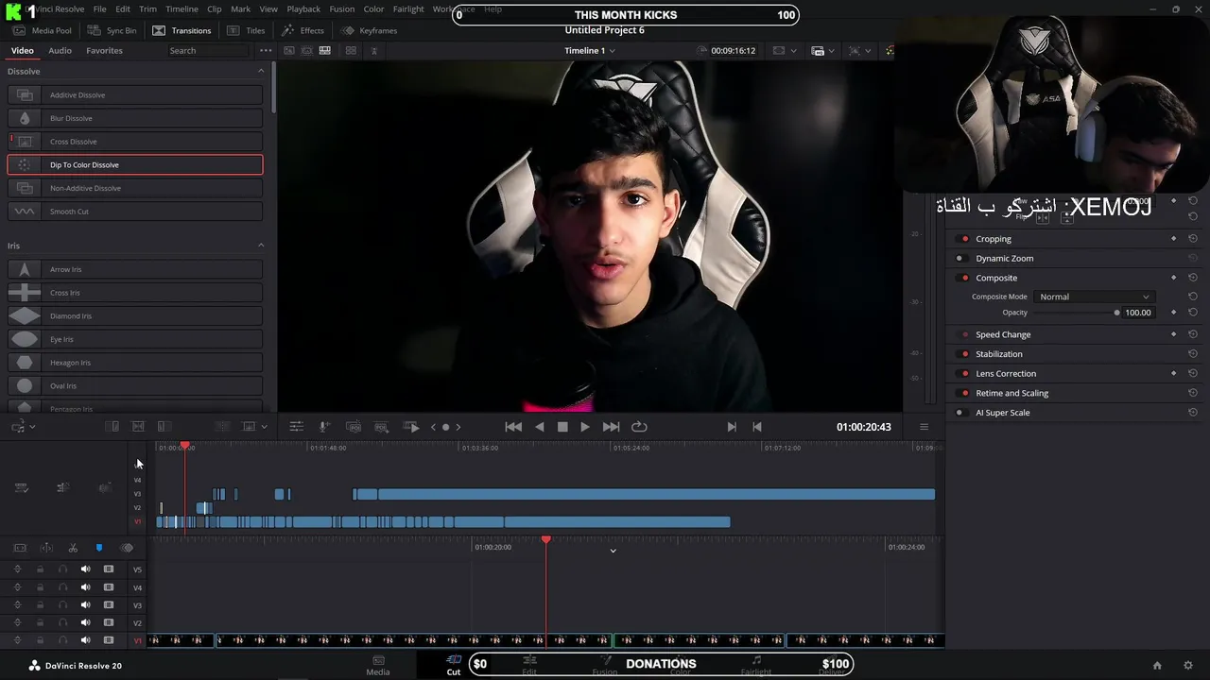Select the Cross Dissolve transition
Screen dimensions: 1210x680
pyautogui.click(x=135, y=142)
